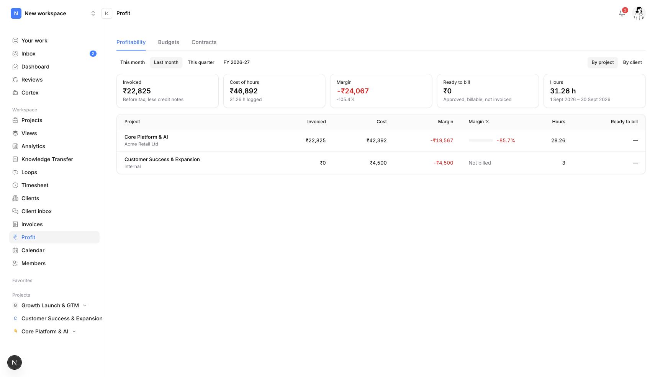
Task: Open the Inbox sidebar item
Action: [54, 54]
